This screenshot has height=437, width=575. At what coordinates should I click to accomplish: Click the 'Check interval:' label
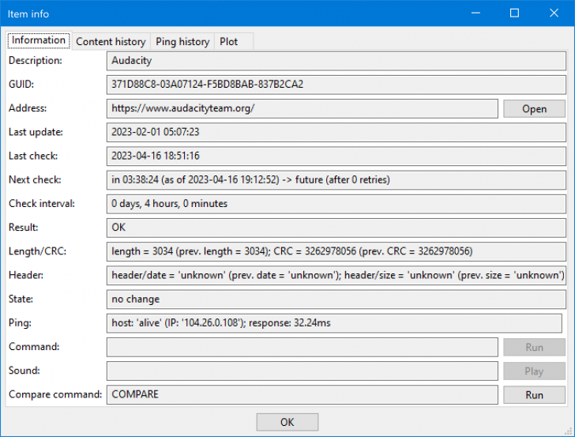pyautogui.click(x=41, y=203)
